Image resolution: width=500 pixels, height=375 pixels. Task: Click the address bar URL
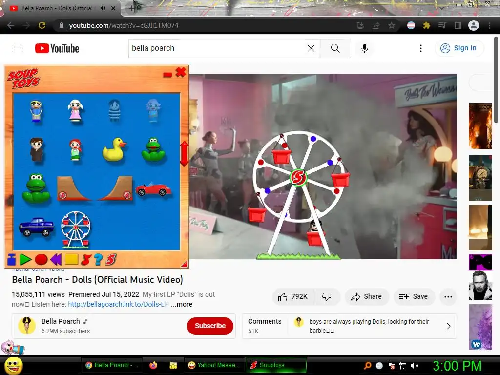[124, 25]
